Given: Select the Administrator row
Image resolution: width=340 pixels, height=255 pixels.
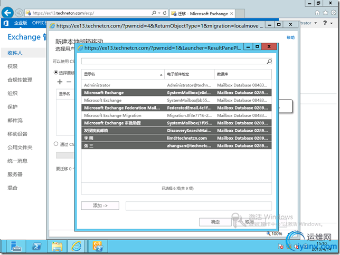Looking at the screenshot, I should (x=176, y=85).
